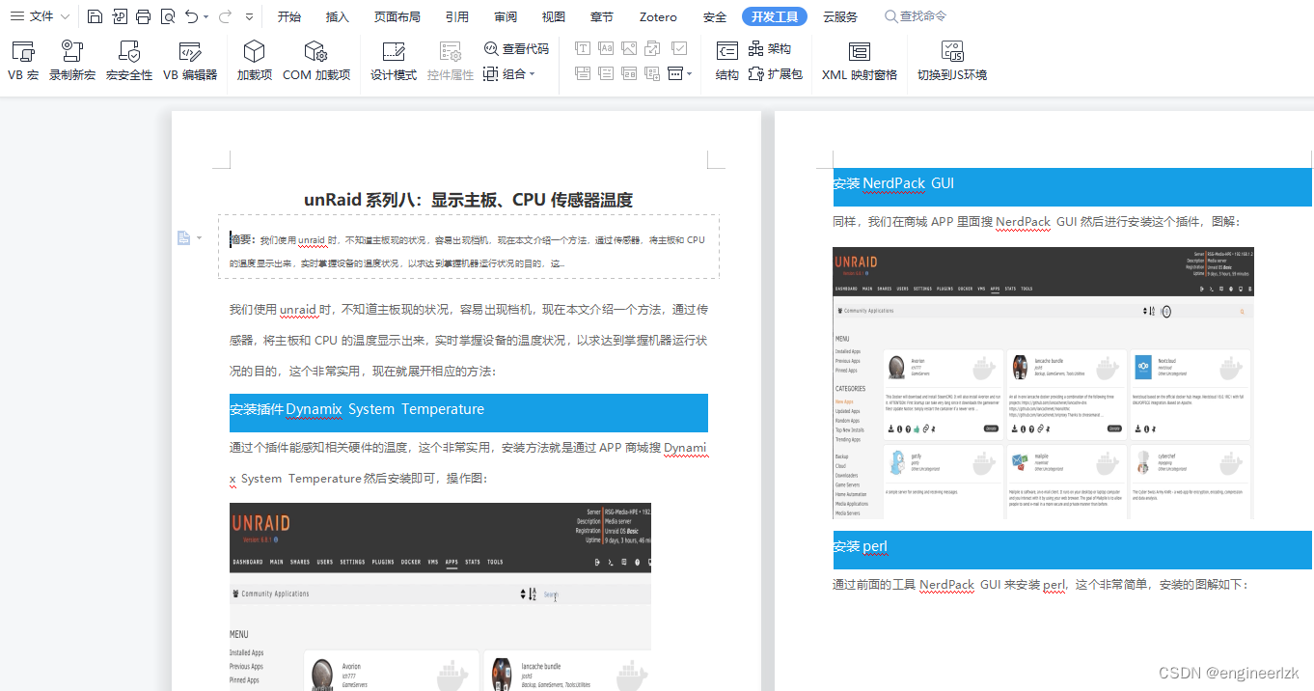Insert drop-down list content control icon
The image size is (1314, 691).
pyautogui.click(x=606, y=73)
